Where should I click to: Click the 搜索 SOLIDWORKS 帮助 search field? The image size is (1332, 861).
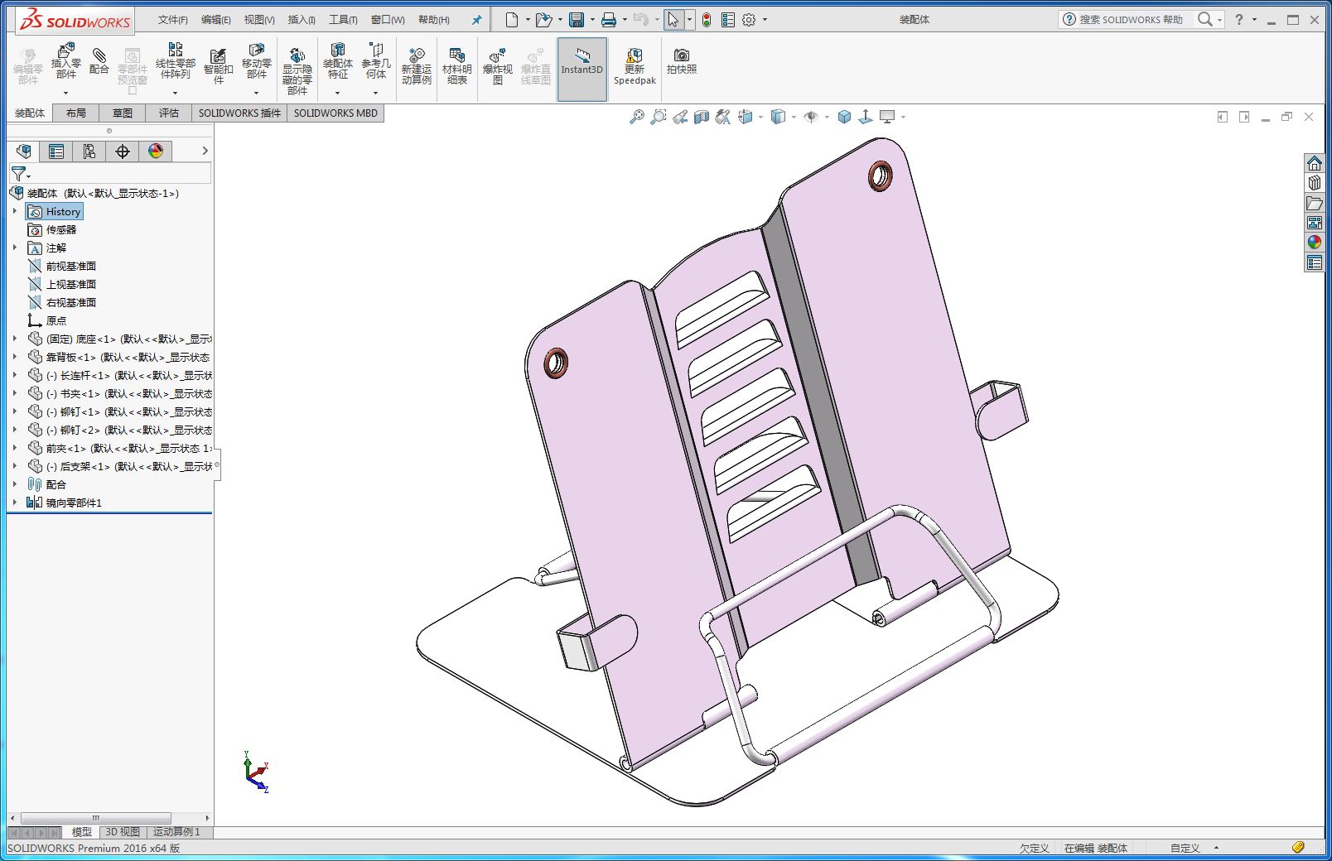1131,20
